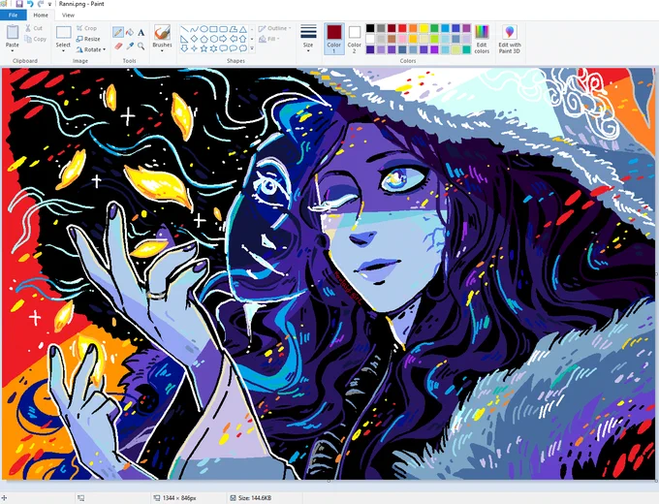
Task: Pick the yellow color swatch
Action: pos(424,28)
